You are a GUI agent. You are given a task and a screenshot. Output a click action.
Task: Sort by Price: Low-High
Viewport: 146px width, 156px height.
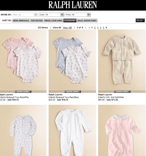tap(53, 21)
